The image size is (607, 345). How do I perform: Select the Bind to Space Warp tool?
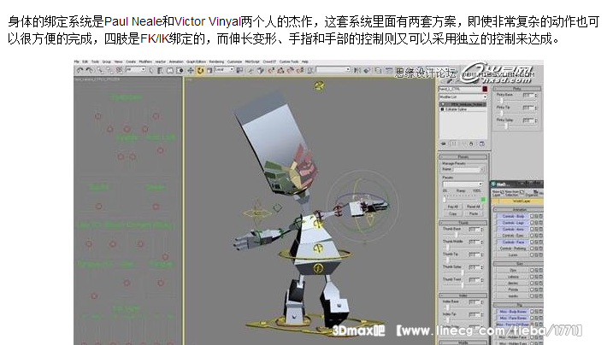(x=119, y=71)
